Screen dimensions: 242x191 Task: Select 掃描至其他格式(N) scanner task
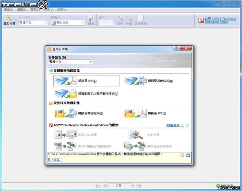[x=149, y=81]
